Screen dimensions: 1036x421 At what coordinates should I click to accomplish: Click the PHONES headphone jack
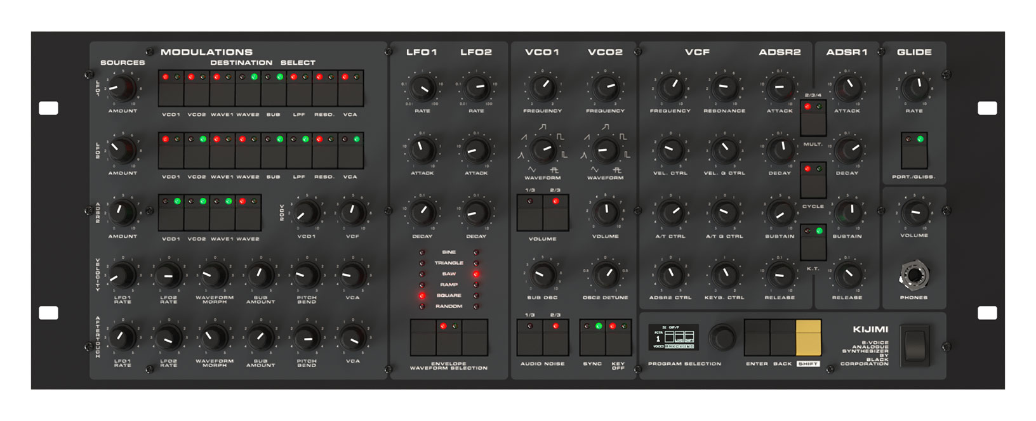913,275
